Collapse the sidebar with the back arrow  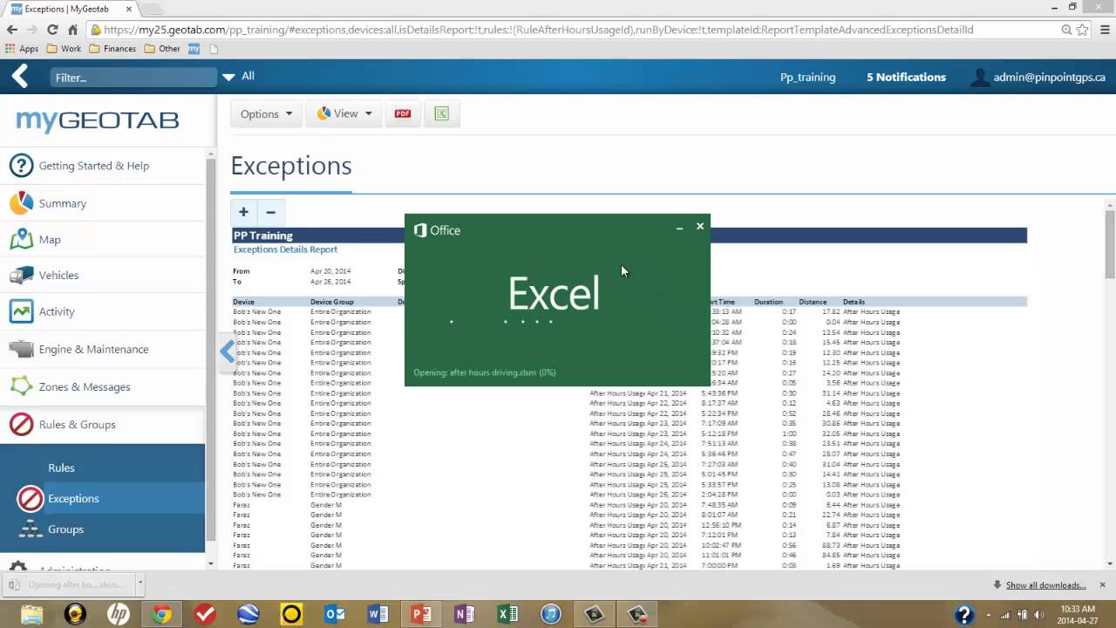coord(20,77)
